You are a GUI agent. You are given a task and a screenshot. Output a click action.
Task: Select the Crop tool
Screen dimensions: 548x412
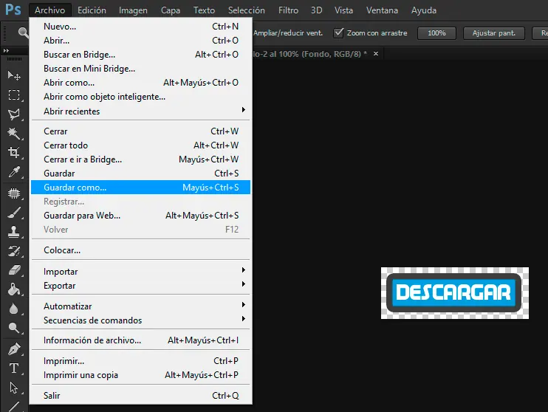tap(14, 152)
